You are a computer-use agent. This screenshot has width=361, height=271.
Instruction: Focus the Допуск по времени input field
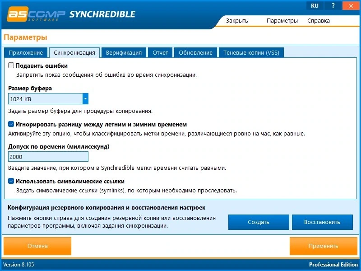[48, 157]
